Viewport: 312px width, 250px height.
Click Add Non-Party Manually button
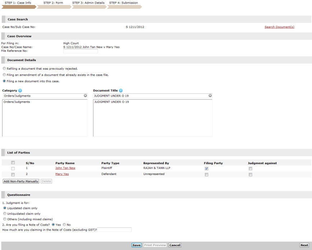click(x=21, y=181)
